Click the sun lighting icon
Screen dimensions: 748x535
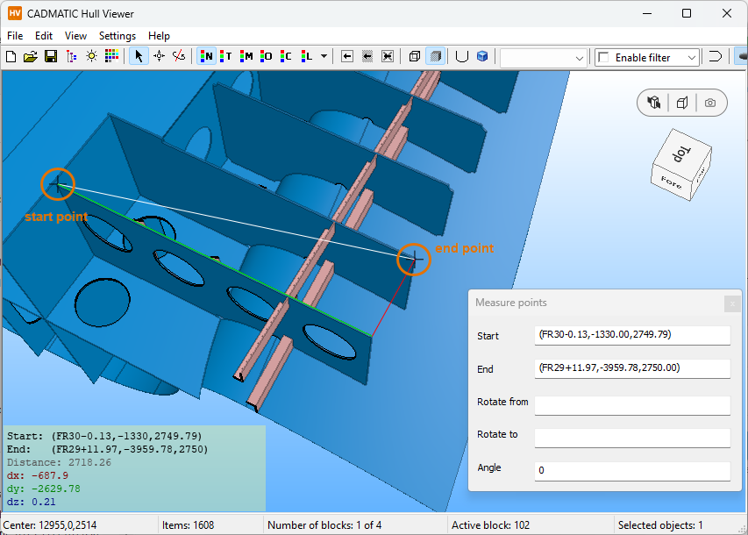[91, 56]
